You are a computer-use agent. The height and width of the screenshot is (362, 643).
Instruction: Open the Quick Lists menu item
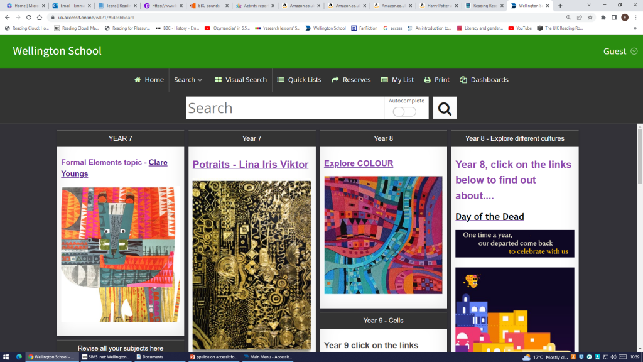[300, 80]
